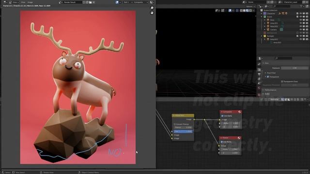This screenshot has width=310, height=174.
Task: Toggle the Backdrop button in node editor
Action: pyautogui.click(x=275, y=100)
